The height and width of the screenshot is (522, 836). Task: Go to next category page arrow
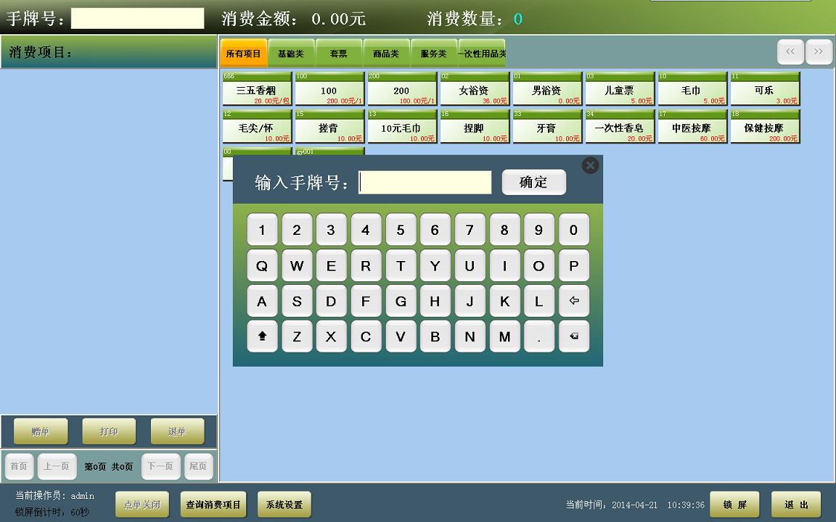(819, 52)
